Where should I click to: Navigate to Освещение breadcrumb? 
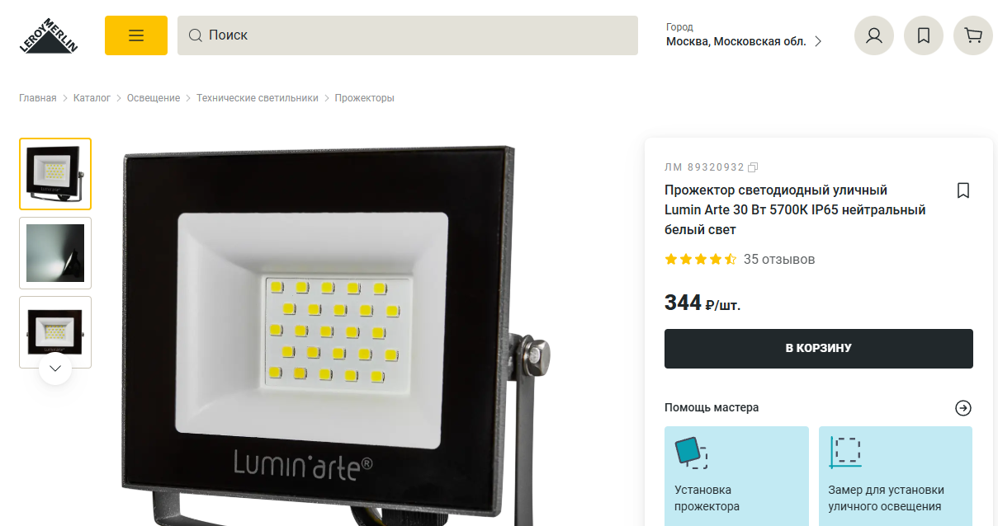click(x=154, y=98)
